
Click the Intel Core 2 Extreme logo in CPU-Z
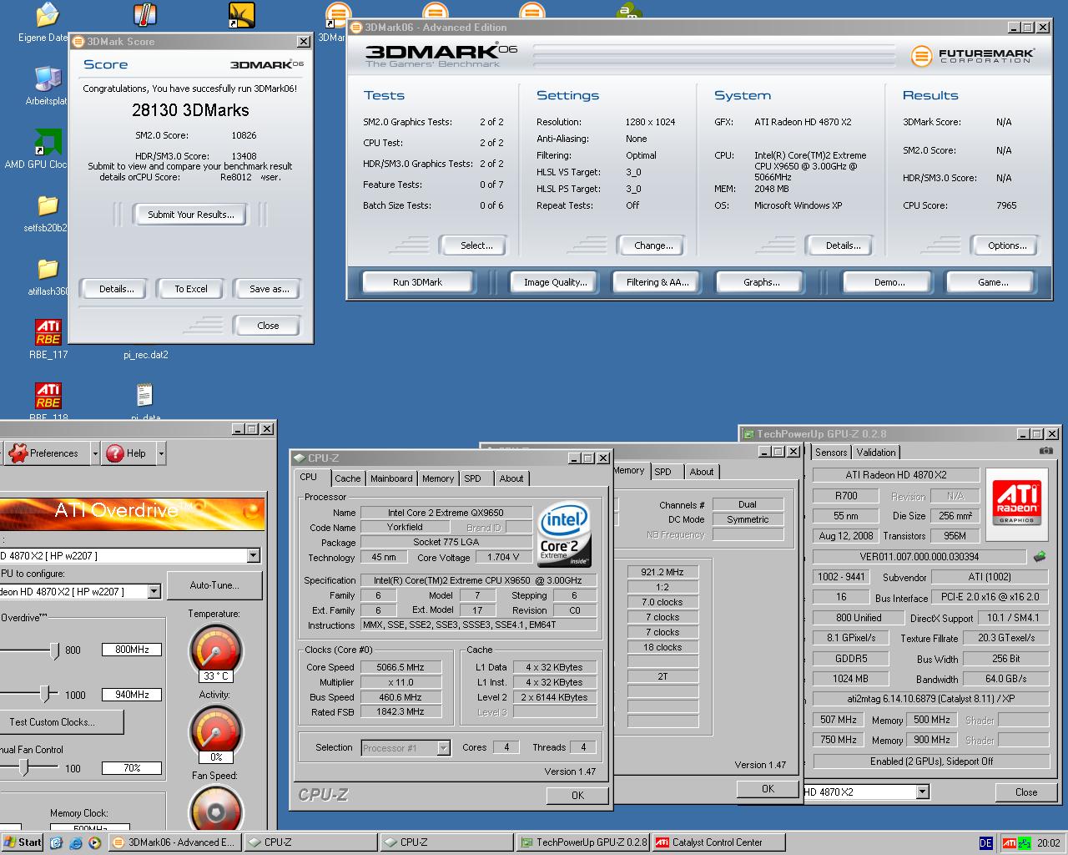tap(565, 534)
